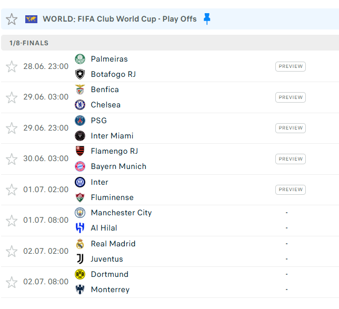The width and height of the screenshot is (339, 309).
Task: Add Dortmund vs Monterrey match to favorites
Action: click(x=12, y=282)
